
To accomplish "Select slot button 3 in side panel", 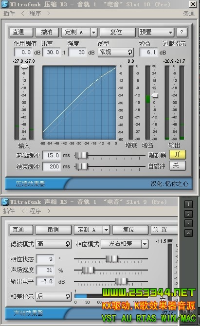I will coord(188,224).
